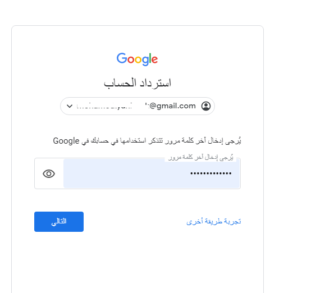Screen dimensions: 325x293
Task: Click the masked password dots
Action: tap(211, 173)
